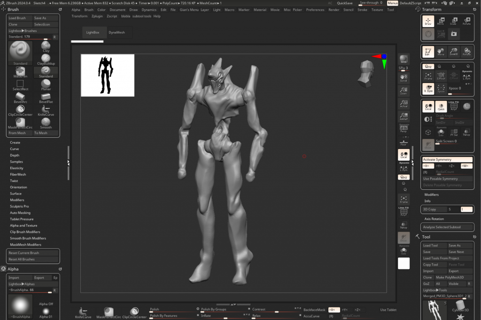The width and height of the screenshot is (481, 320).
Task: Toggle BackfaceMask
Action: click(x=314, y=310)
